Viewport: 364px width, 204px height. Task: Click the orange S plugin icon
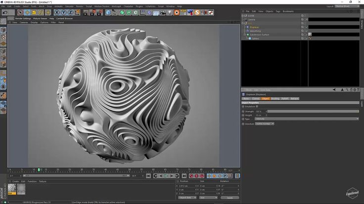click(x=197, y=12)
